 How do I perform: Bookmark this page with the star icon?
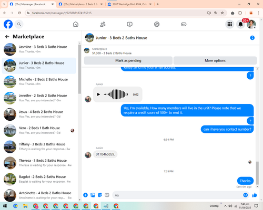pyautogui.click(x=222, y=13)
